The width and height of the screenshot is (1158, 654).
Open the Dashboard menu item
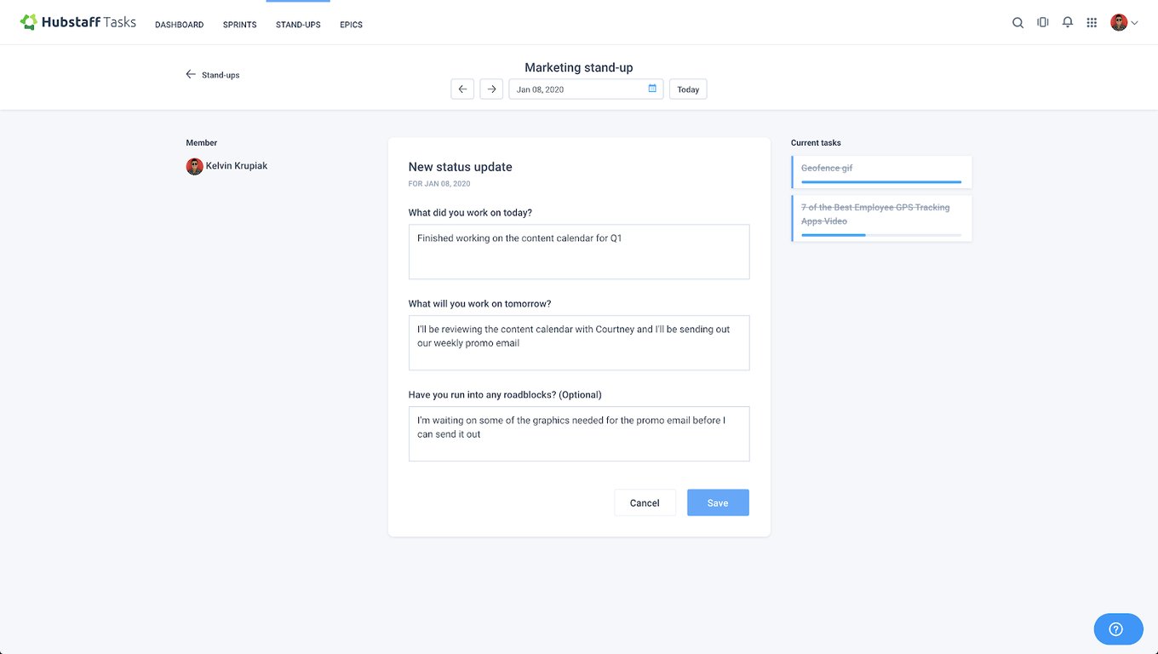179,25
